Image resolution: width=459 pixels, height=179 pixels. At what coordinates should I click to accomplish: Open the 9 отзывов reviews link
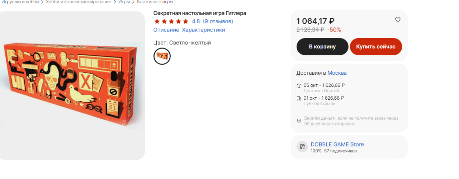coord(218,21)
